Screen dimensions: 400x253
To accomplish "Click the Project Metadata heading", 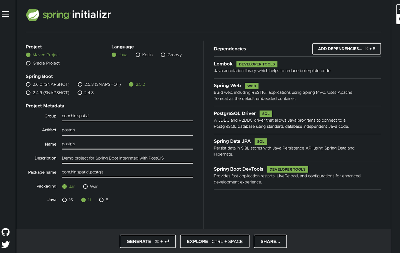I will (45, 106).
